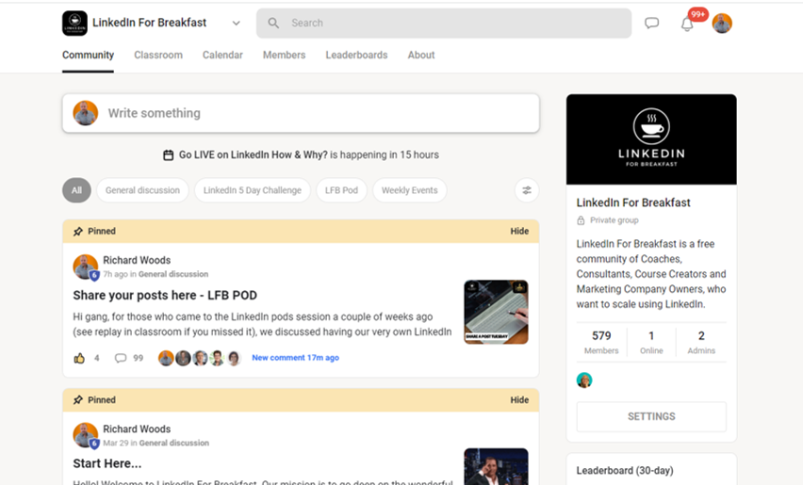Open the Leaderboards tab

(356, 55)
